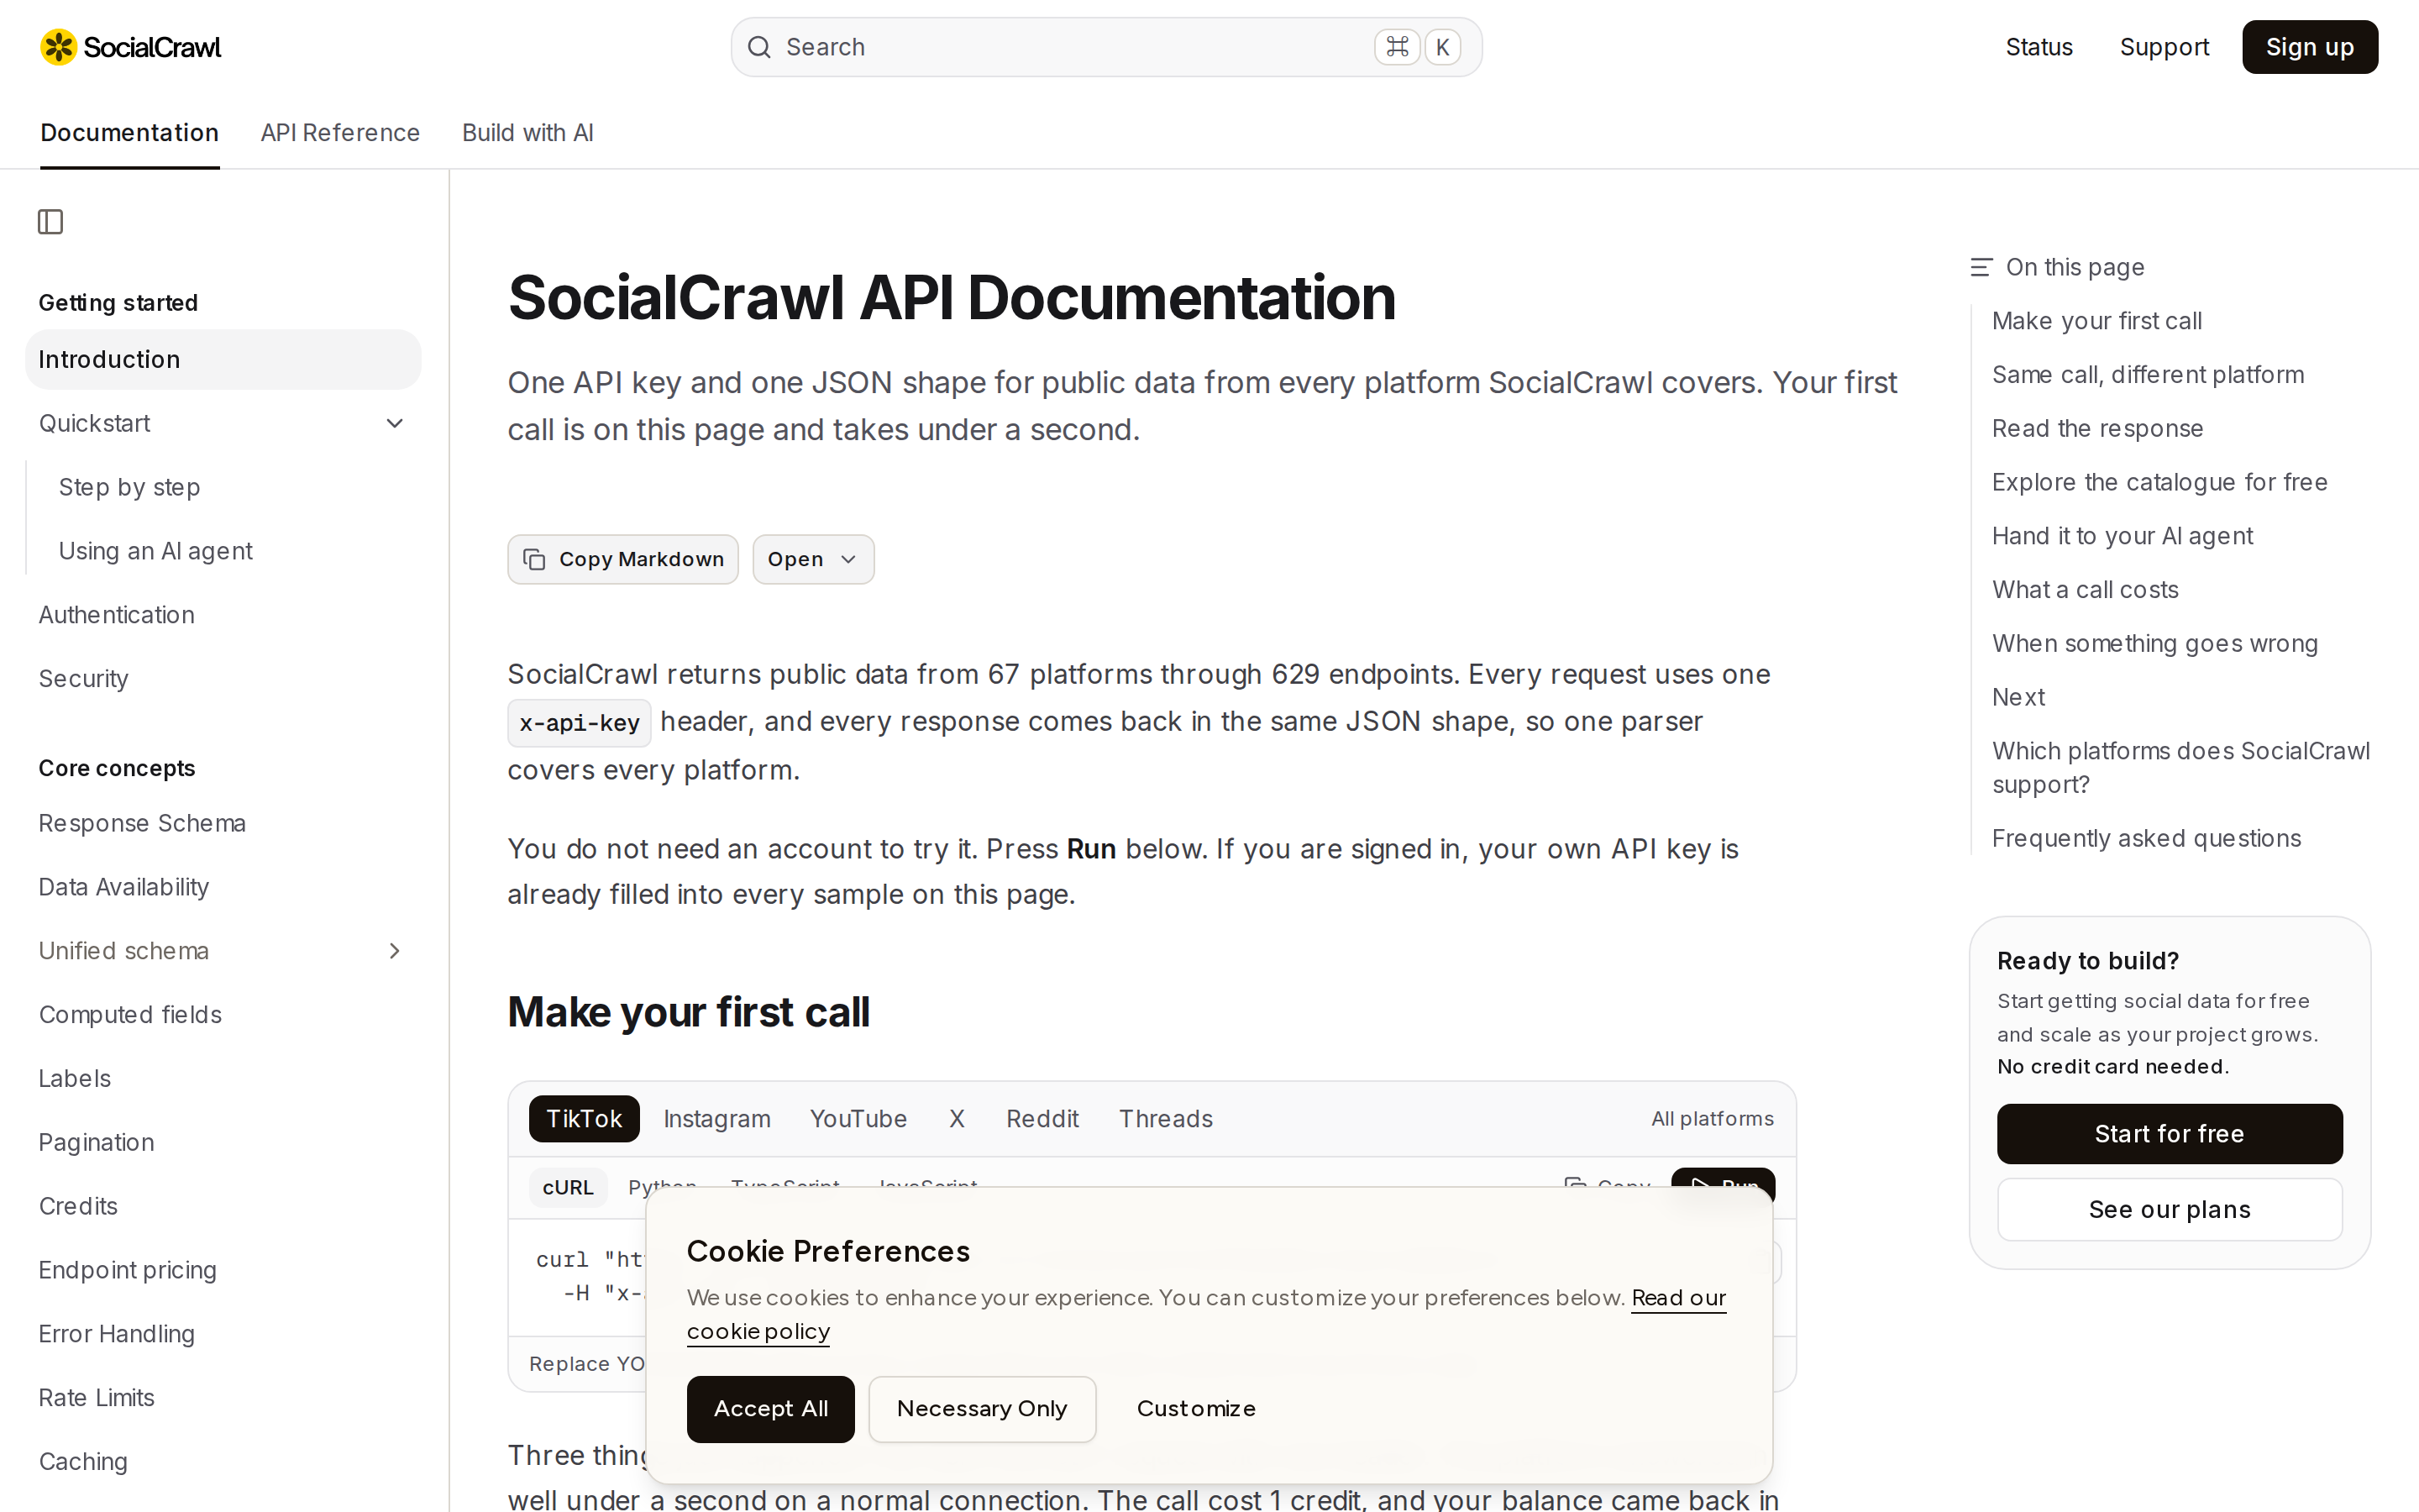Viewport: 2419px width, 1512px height.
Task: Click the search magnifier icon
Action: [758, 47]
